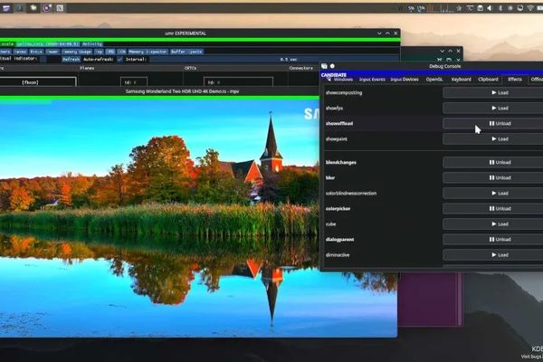Viewport: 543px width, 362px height.
Task: Close the umr EXPERIMENTAL window
Action: (x=395, y=33)
